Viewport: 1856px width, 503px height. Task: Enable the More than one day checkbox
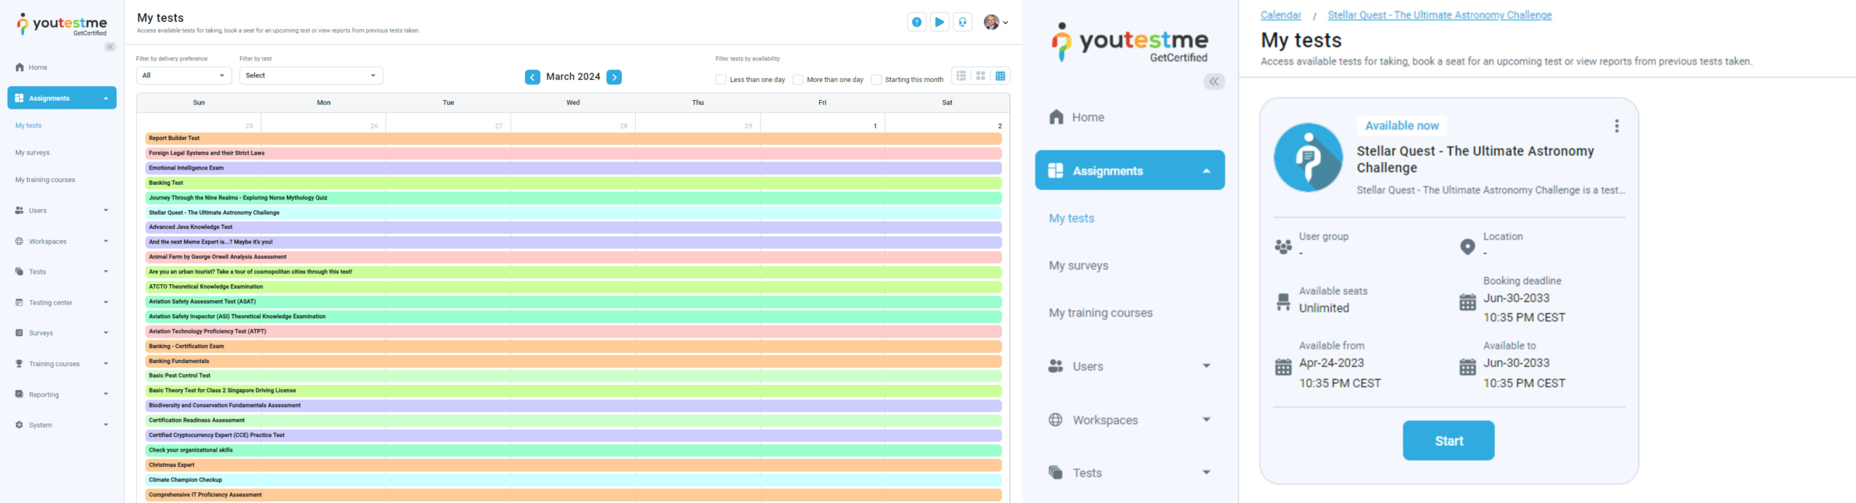point(797,80)
